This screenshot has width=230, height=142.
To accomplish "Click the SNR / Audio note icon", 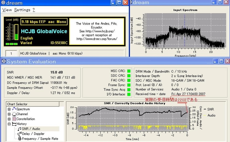I will coord(20,129).
